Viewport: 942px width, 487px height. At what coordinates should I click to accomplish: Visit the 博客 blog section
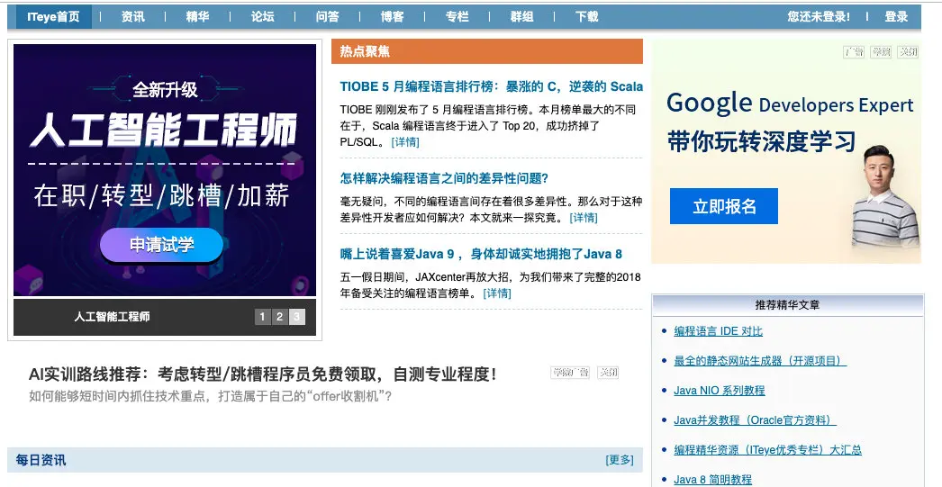[x=393, y=17]
